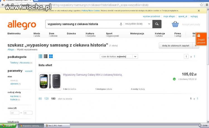The height and width of the screenshot is (128, 209).
Task: Show 60 offers per page
Action: point(40,99)
